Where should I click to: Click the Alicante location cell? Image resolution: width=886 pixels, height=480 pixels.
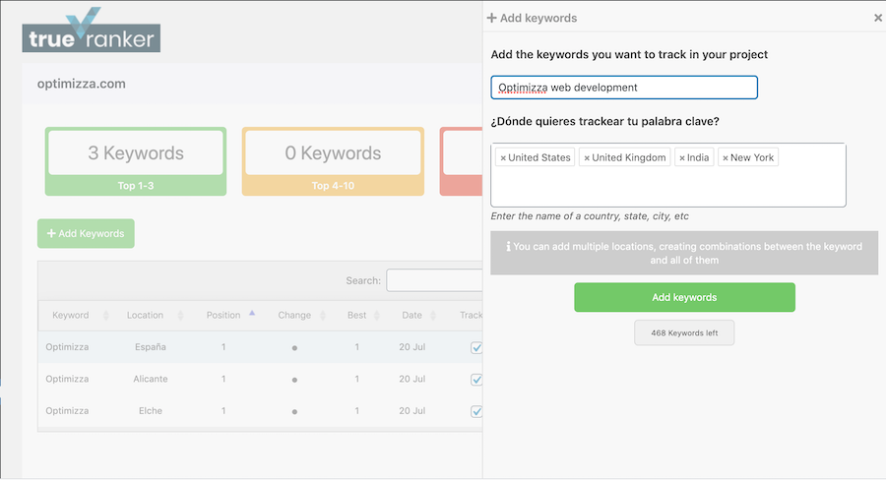pyautogui.click(x=151, y=379)
